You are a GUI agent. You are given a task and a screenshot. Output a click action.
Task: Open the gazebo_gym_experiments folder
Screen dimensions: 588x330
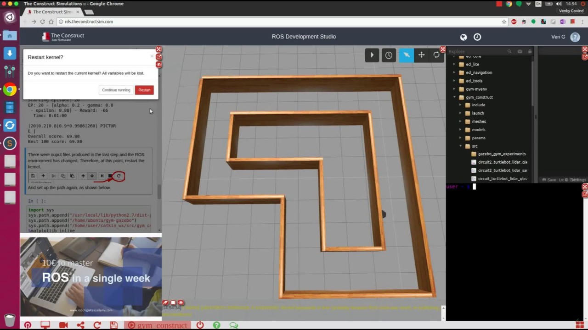[501, 154]
